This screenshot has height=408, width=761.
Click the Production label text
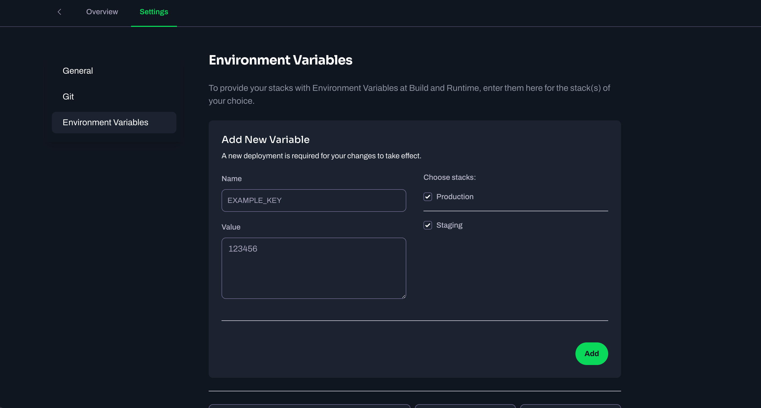click(455, 197)
